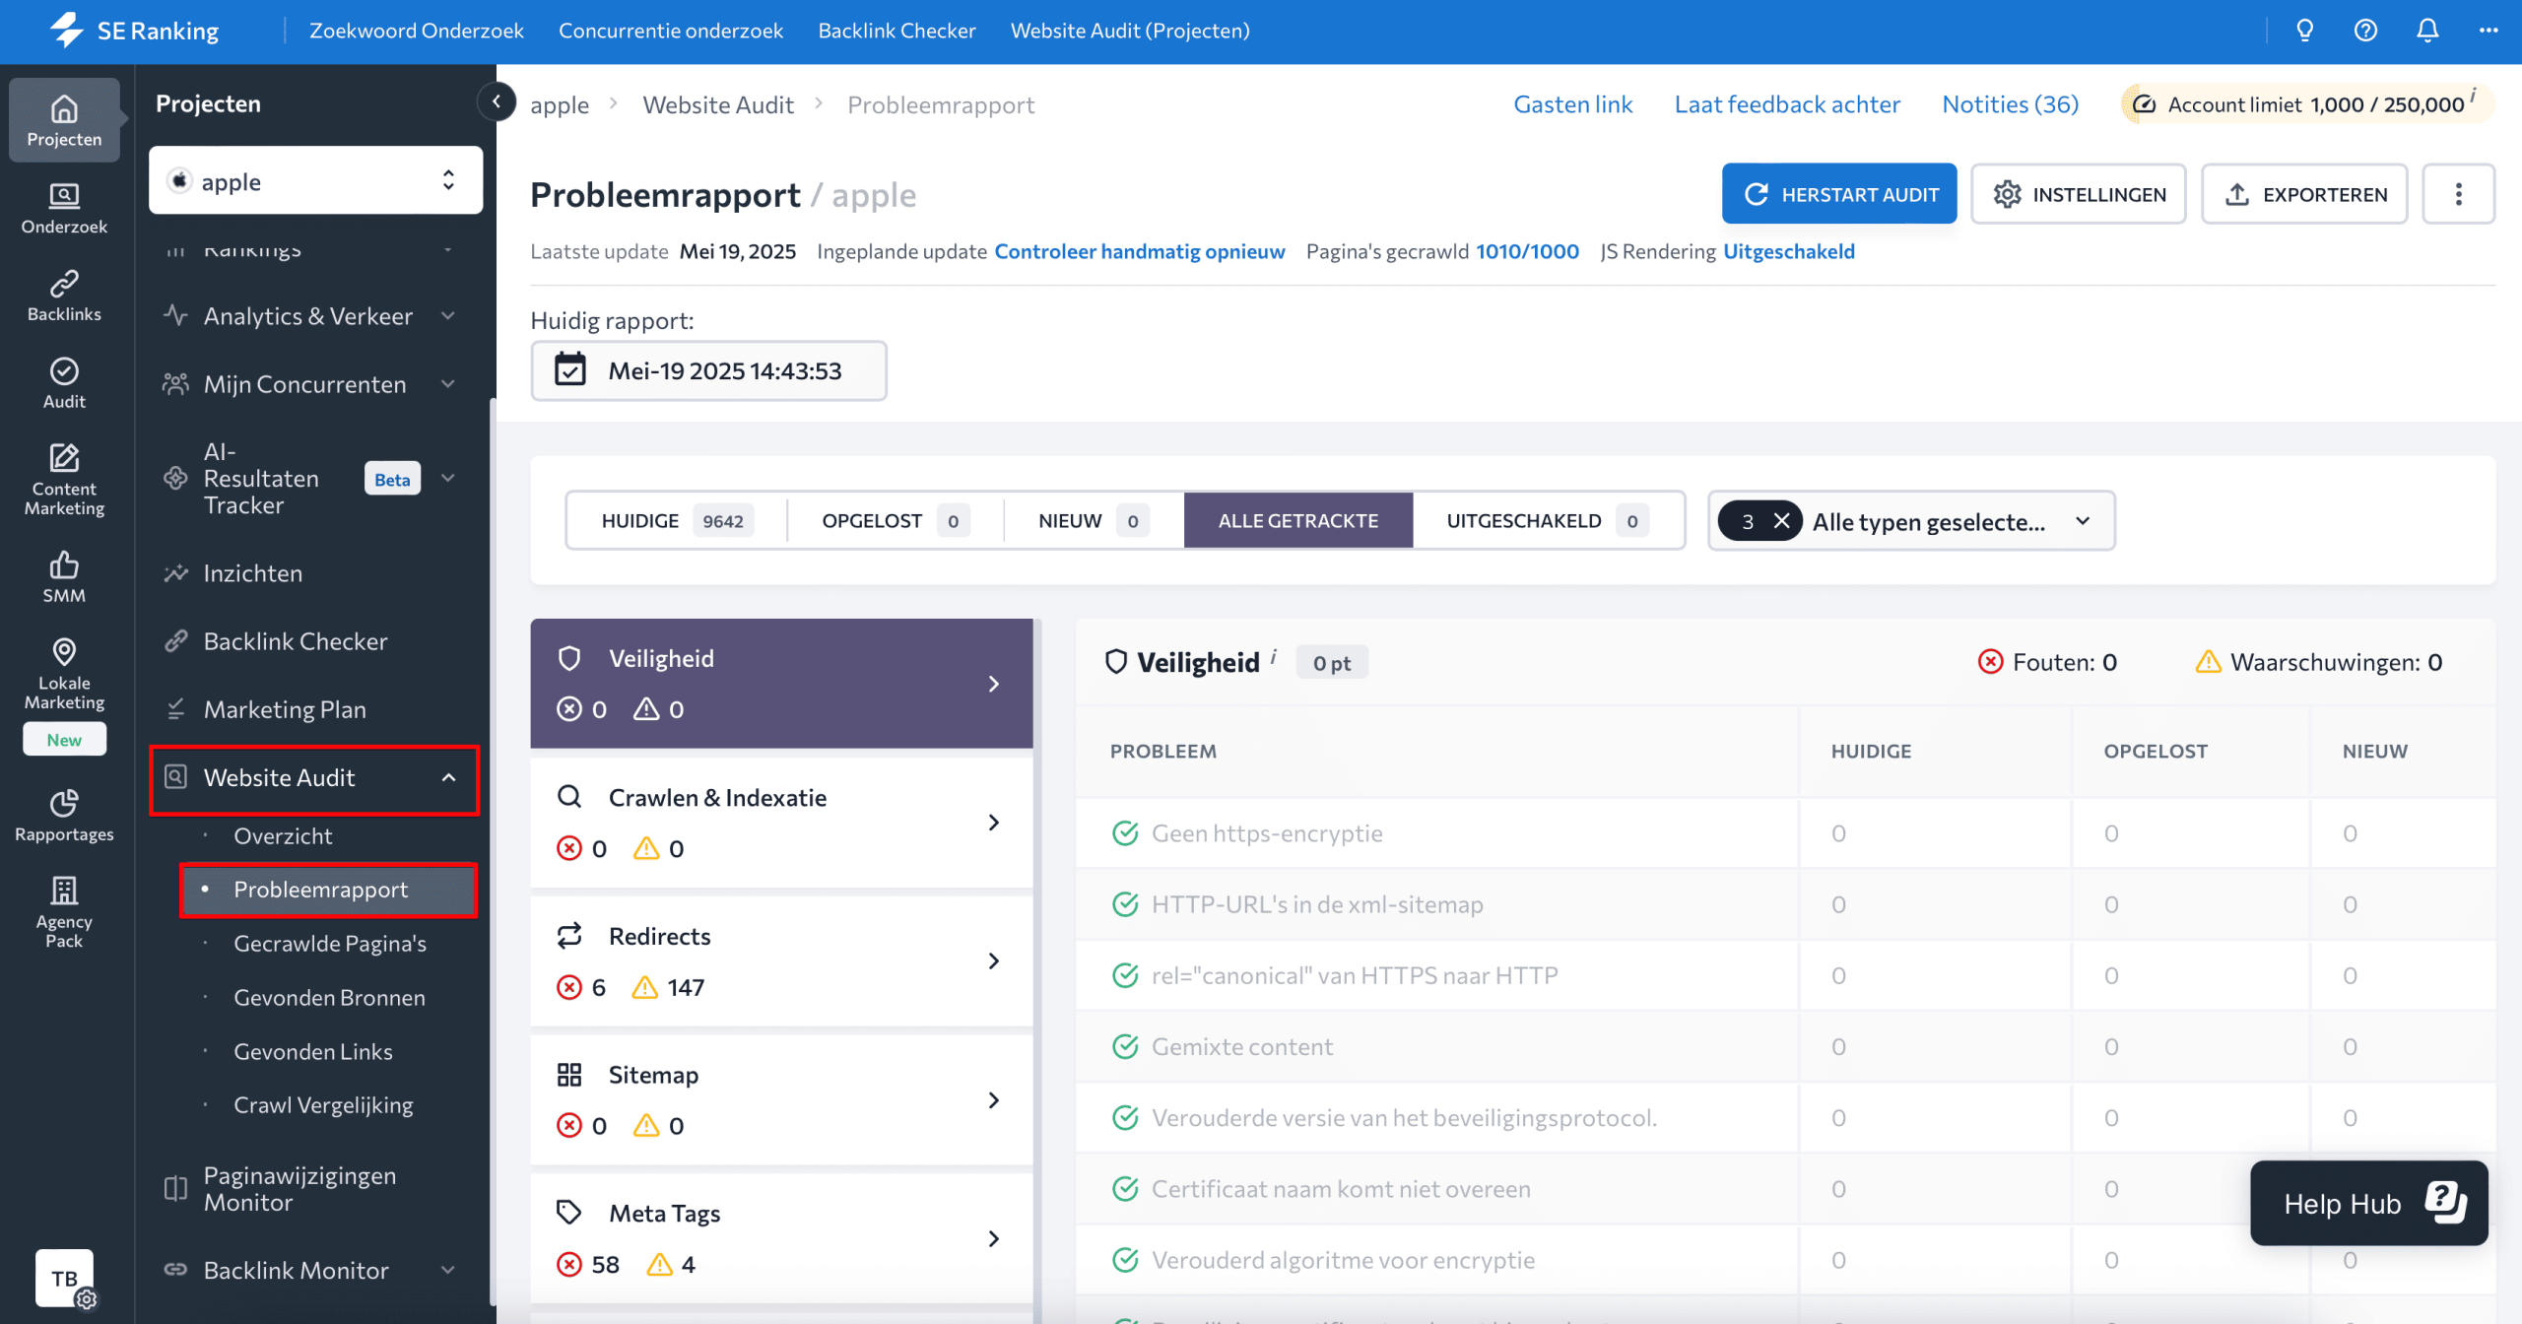Open Alle typen geselecteerd dropdown

tap(1911, 521)
